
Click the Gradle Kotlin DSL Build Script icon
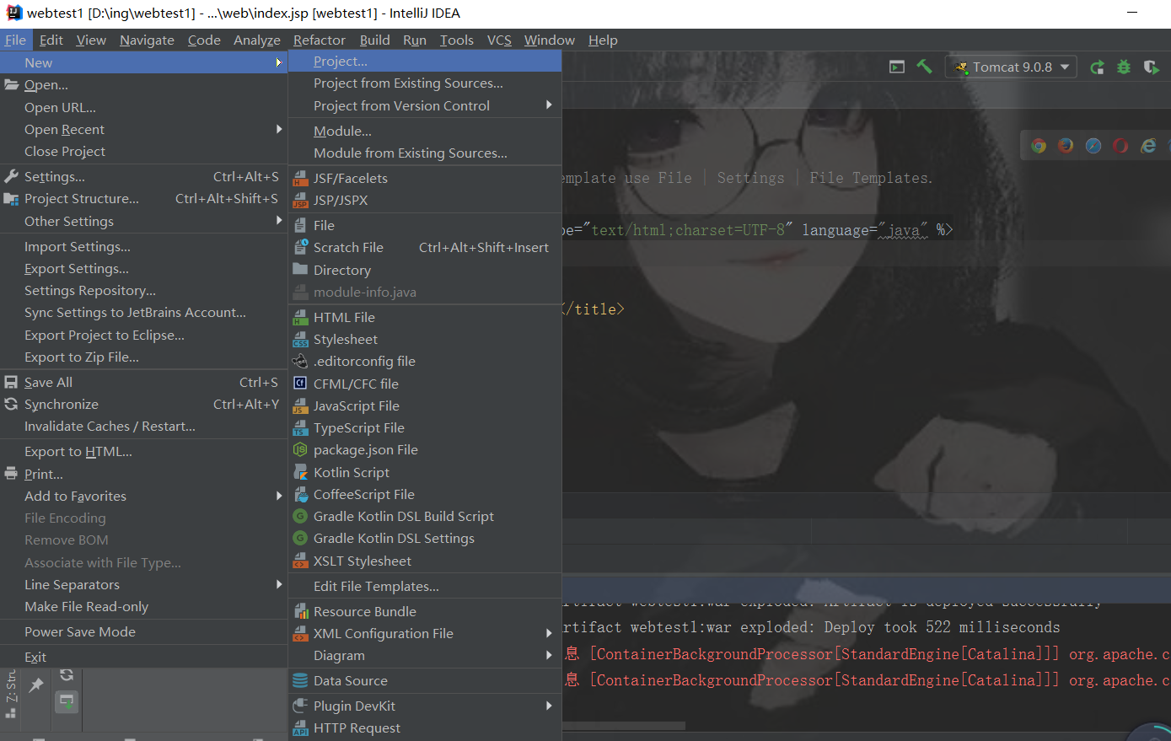pos(300,517)
